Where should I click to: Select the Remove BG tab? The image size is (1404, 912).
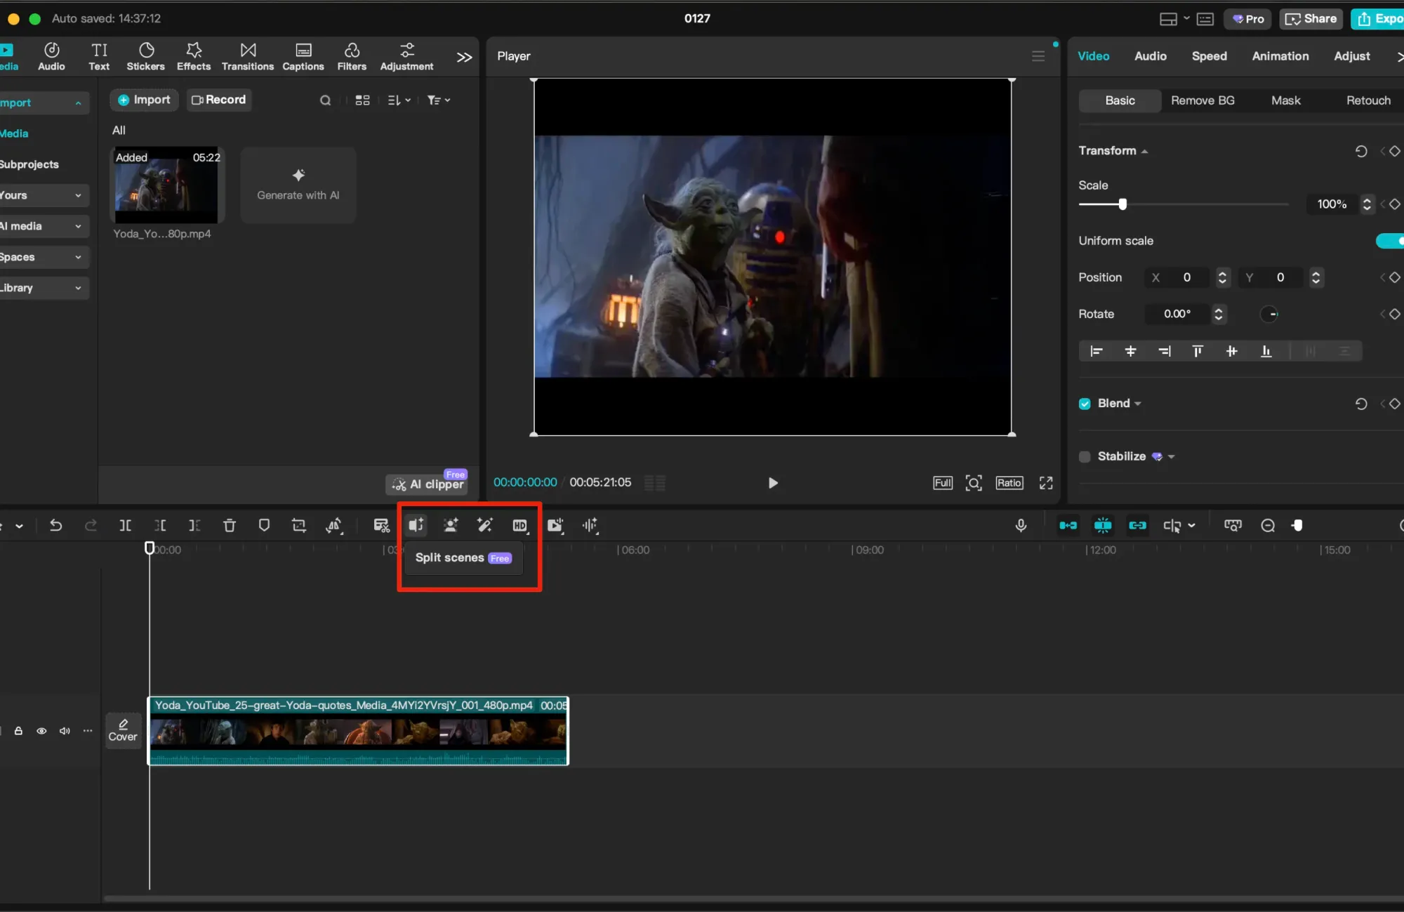click(1202, 100)
